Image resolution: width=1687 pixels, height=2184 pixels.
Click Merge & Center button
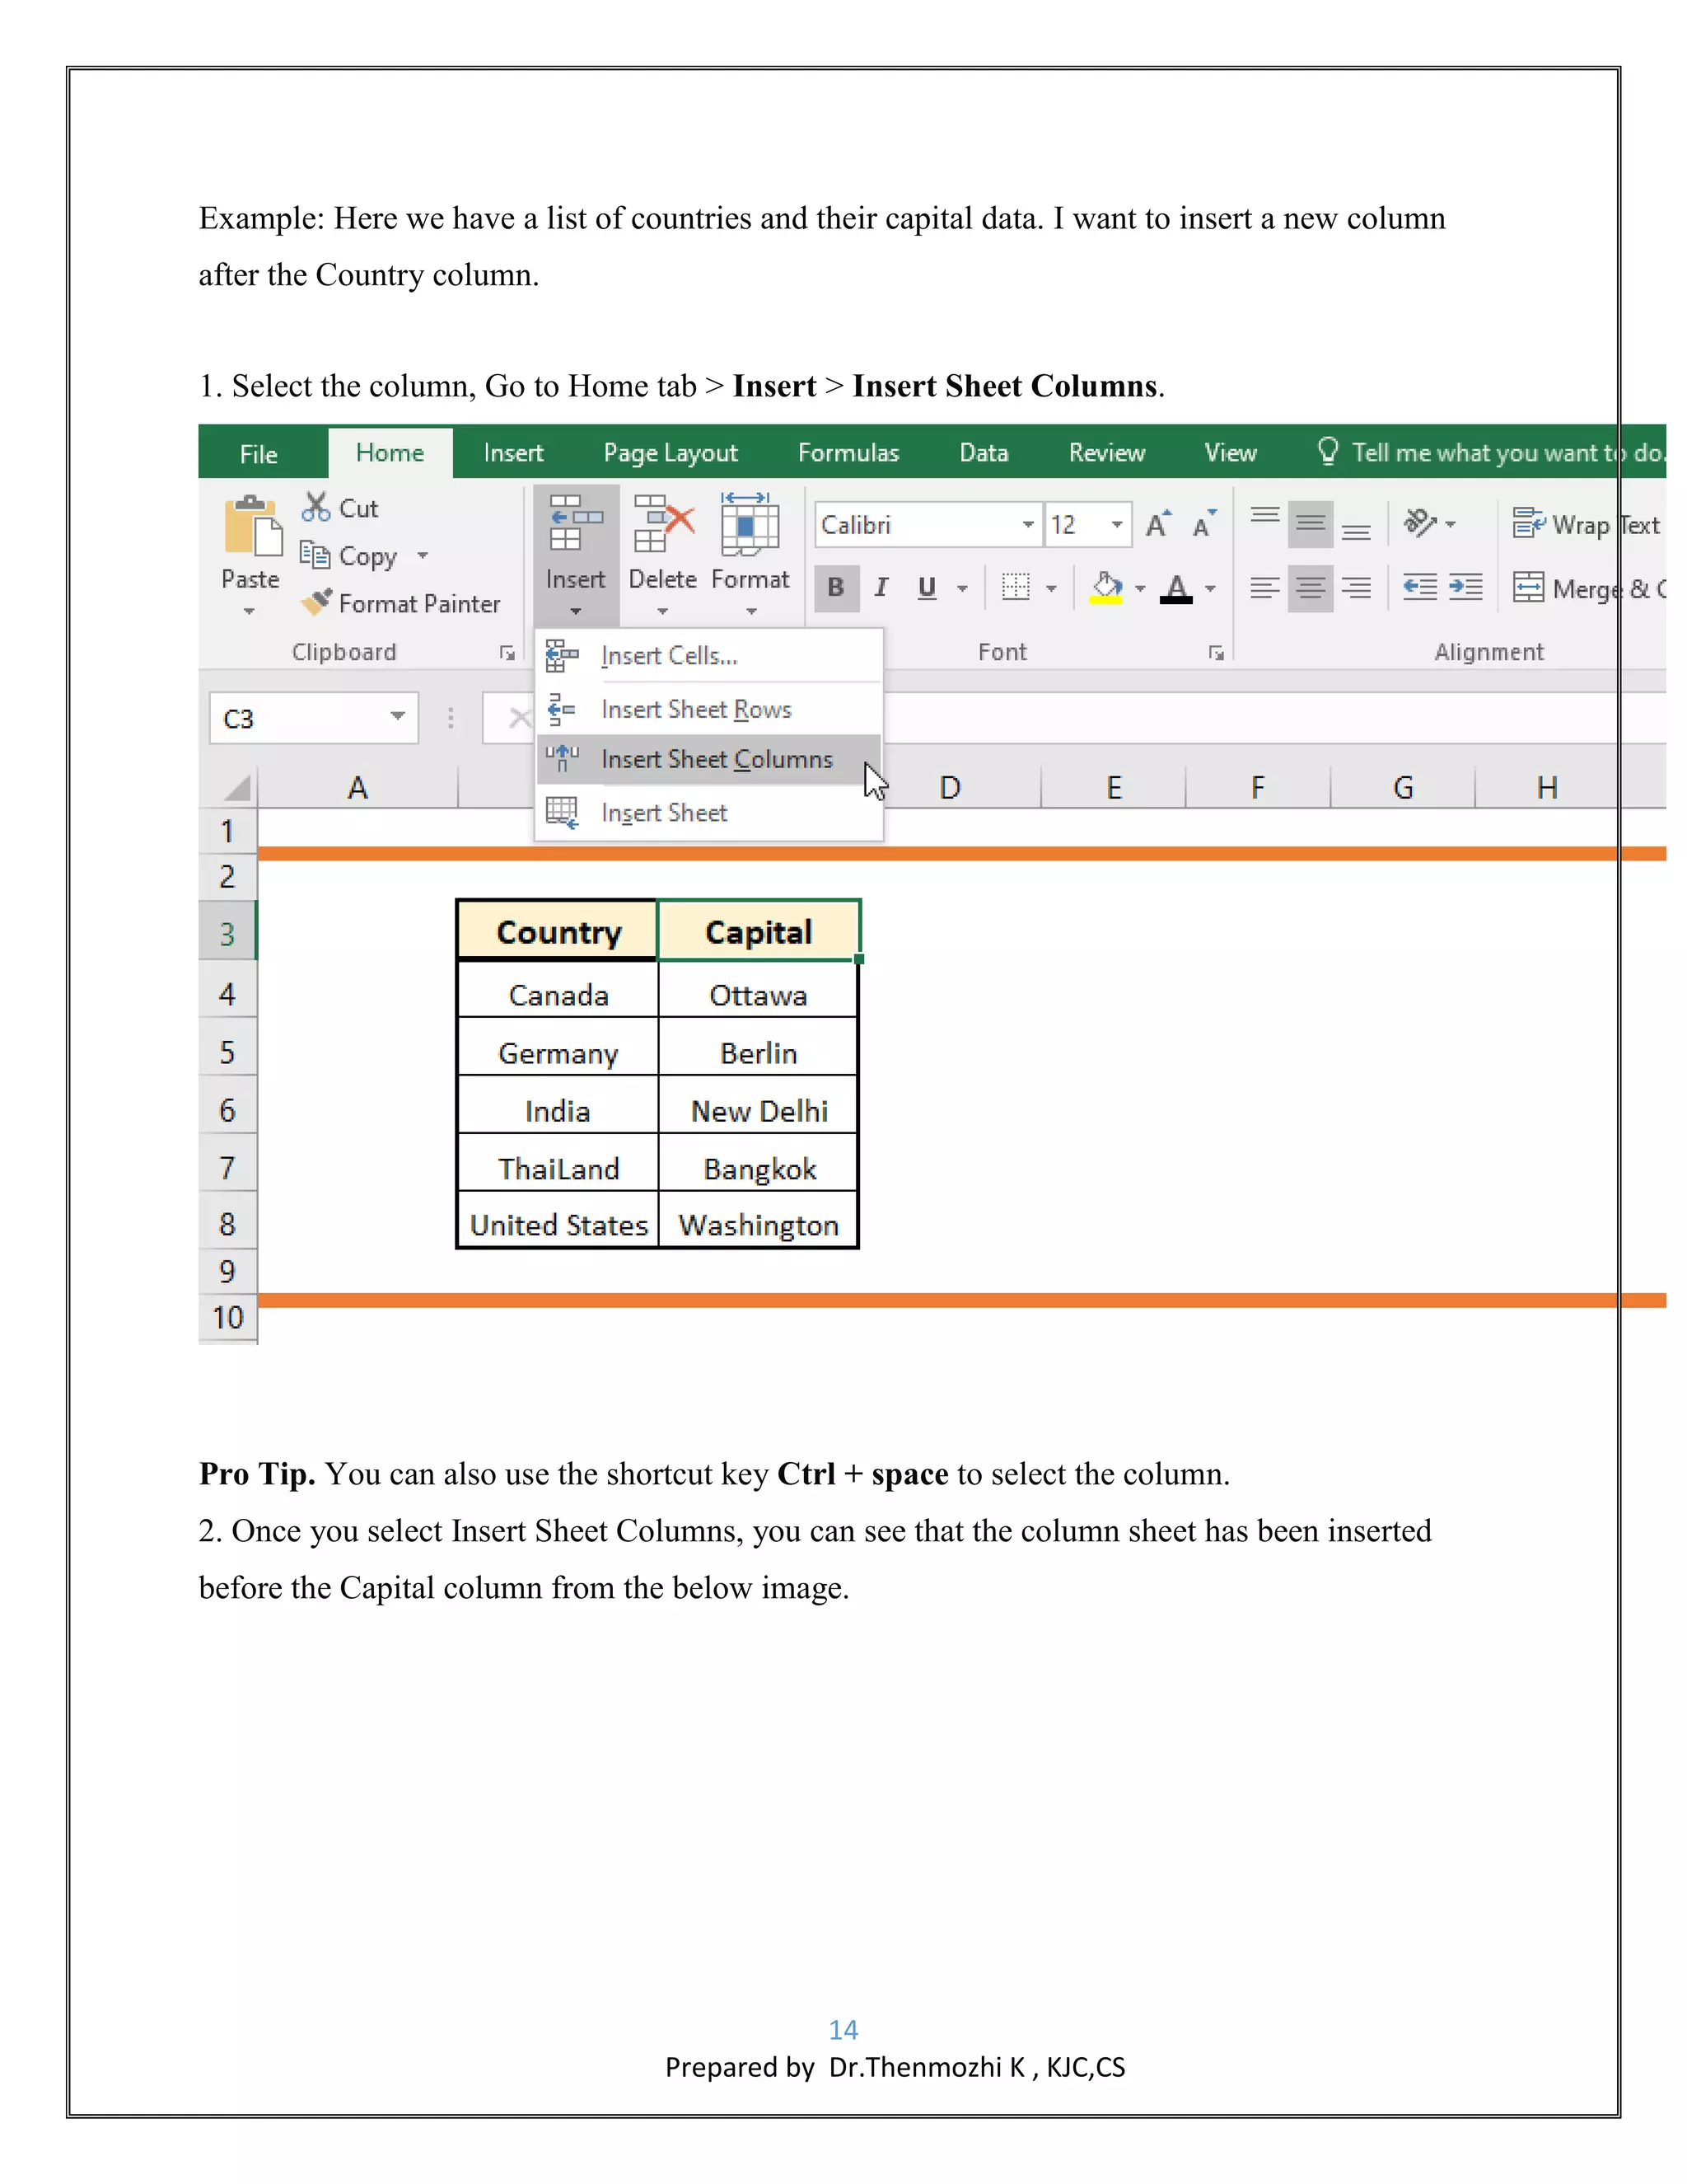click(1588, 588)
